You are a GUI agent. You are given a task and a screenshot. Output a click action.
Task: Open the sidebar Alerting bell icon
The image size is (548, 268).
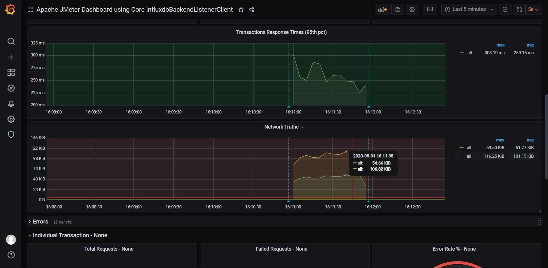pos(11,103)
